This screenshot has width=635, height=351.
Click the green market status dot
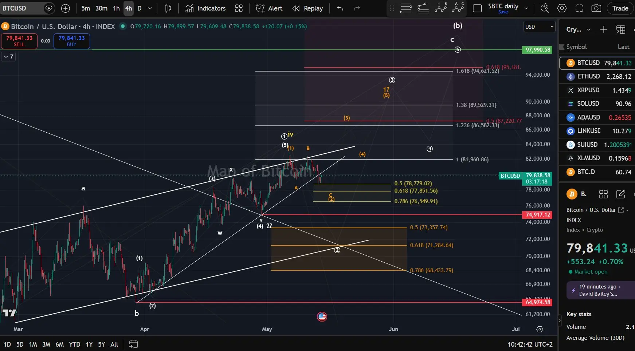point(123,26)
